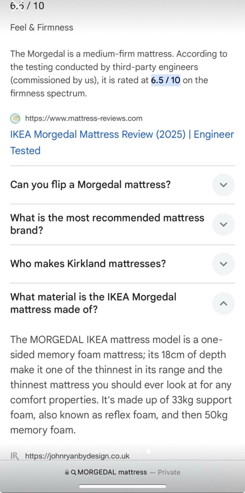Tap the home indicator bar
The image size is (245, 493).
coord(122,486)
